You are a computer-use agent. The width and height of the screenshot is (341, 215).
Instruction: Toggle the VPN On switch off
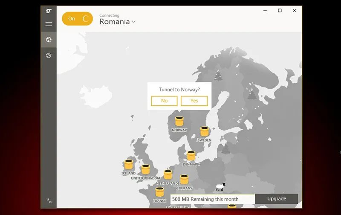(x=77, y=19)
